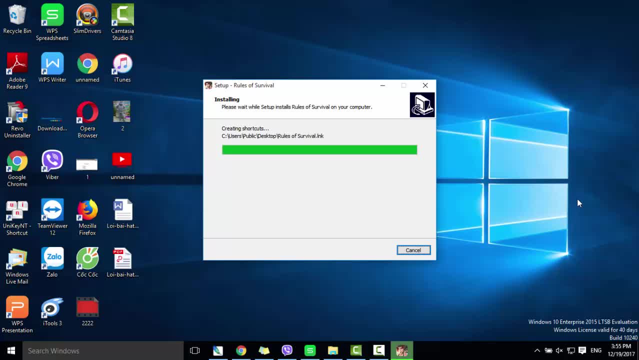Click the ENG input language indicator
Screen dimensions: 639x360
596,350
